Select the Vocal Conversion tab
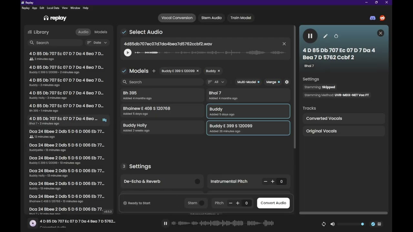413x232 pixels. click(177, 18)
